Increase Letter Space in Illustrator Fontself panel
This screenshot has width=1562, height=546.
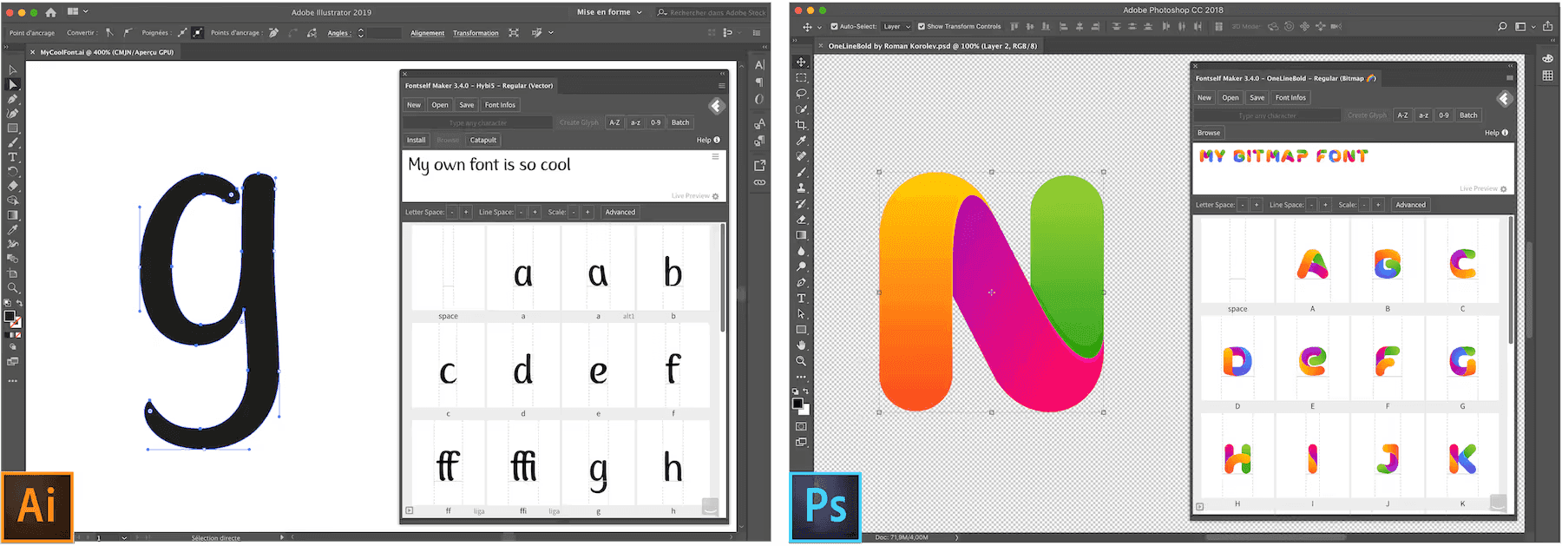pos(466,212)
